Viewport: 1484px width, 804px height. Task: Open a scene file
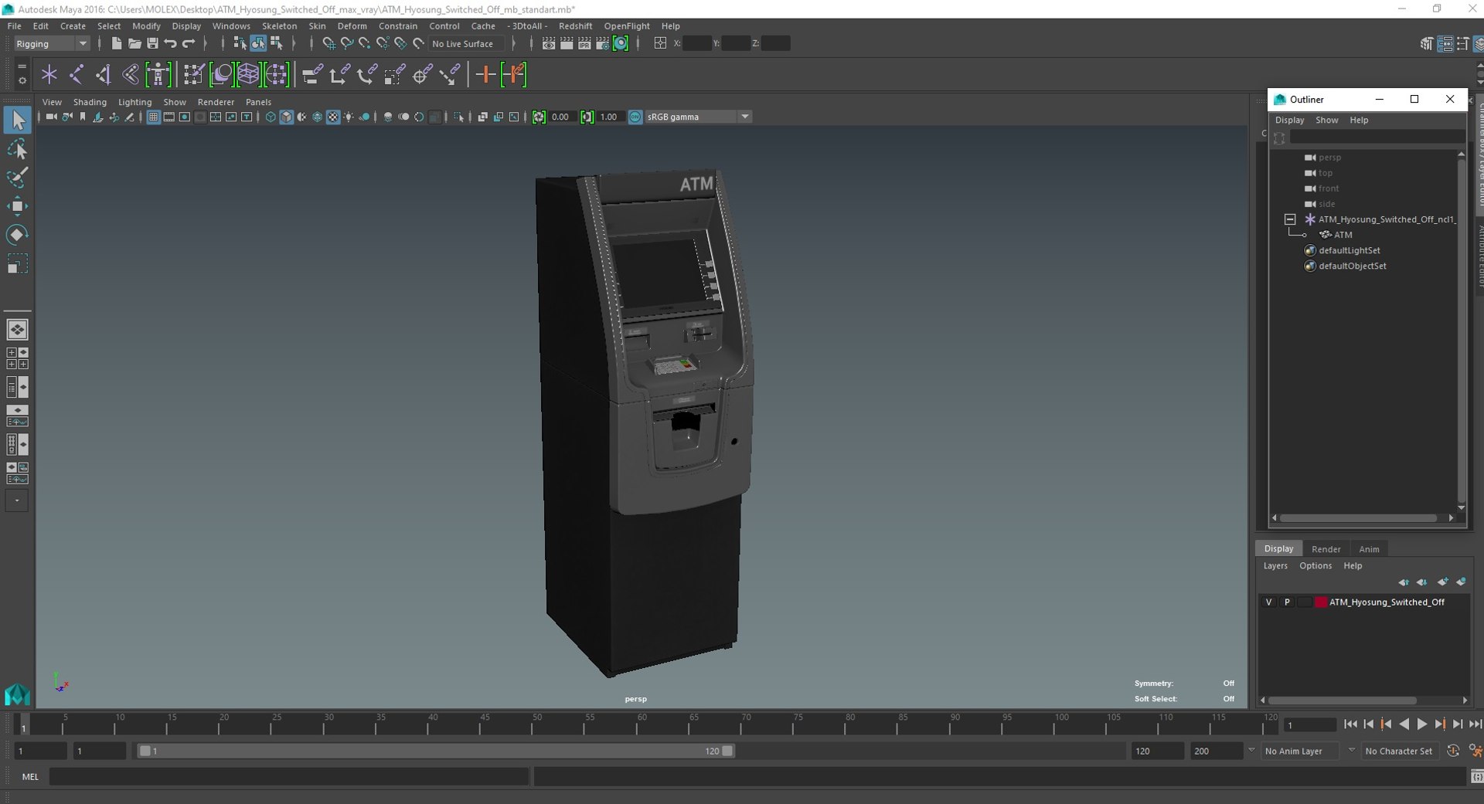tap(134, 44)
